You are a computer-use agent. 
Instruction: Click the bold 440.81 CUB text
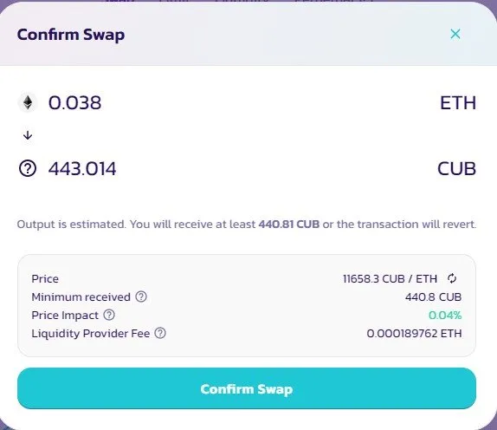pyautogui.click(x=289, y=224)
